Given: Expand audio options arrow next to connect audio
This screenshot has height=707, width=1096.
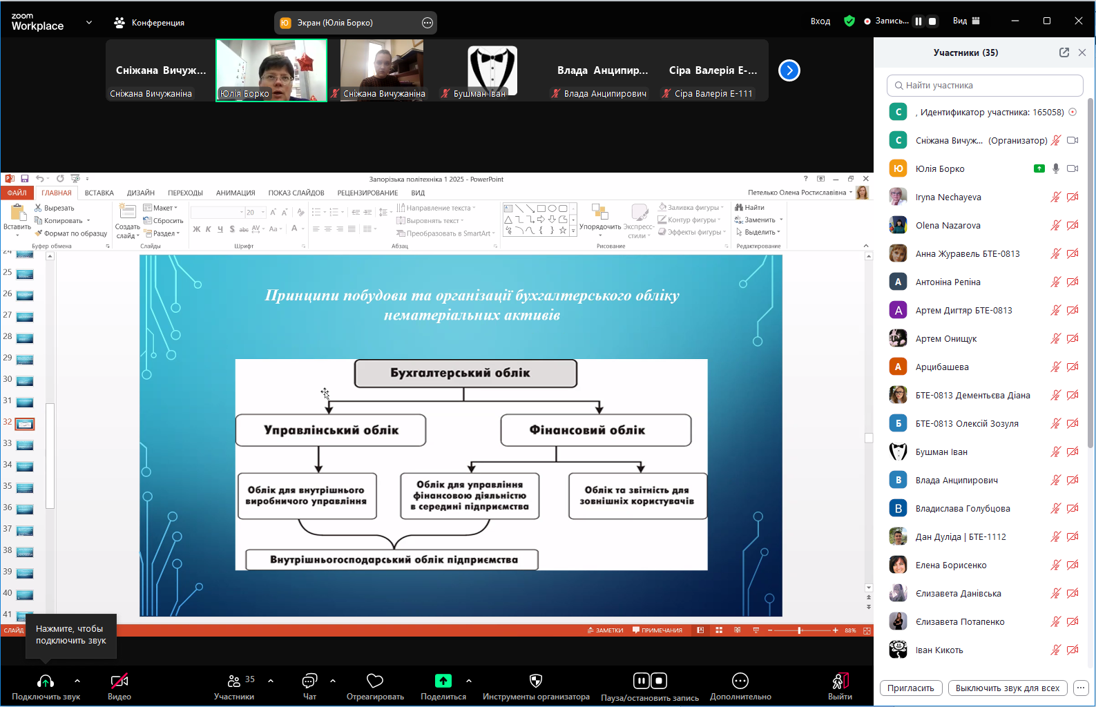Looking at the screenshot, I should point(77,681).
